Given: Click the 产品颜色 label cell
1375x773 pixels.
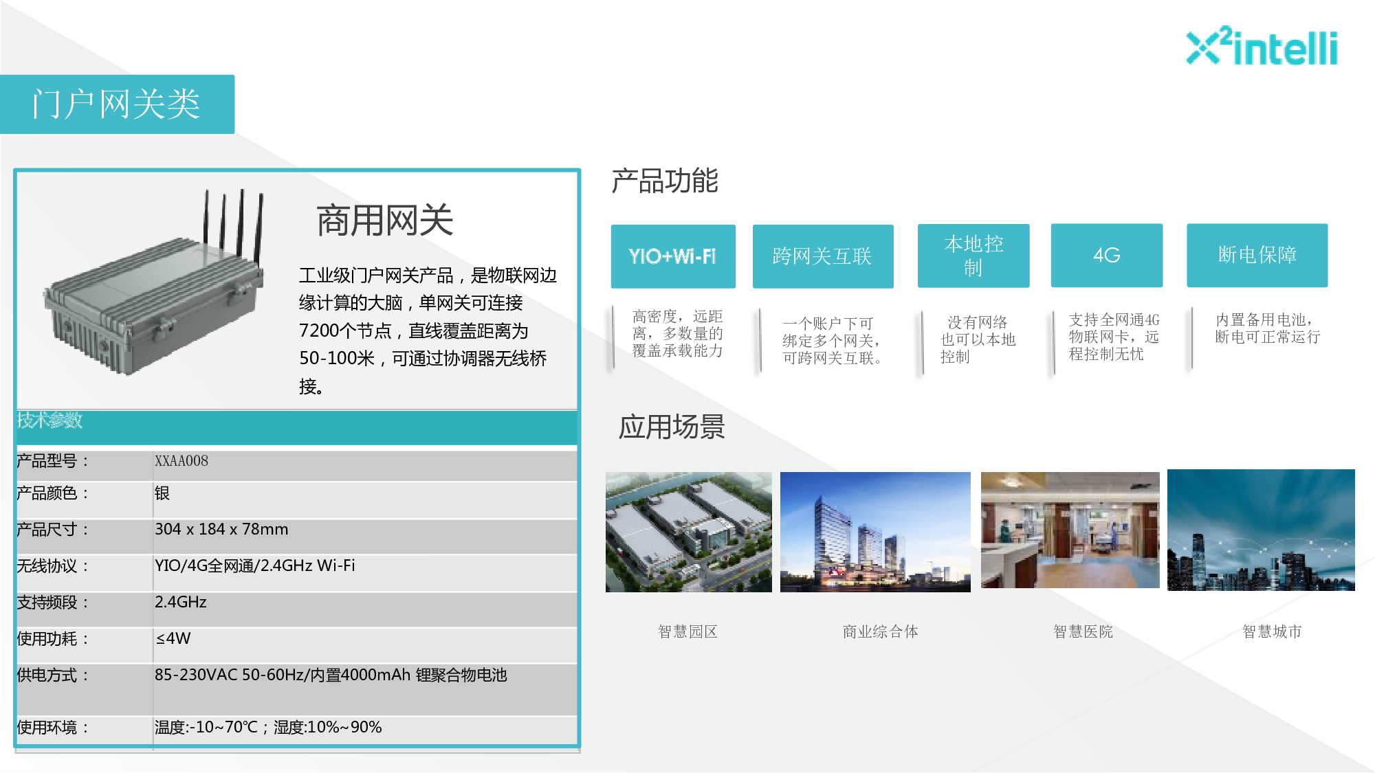Looking at the screenshot, I should point(84,500).
